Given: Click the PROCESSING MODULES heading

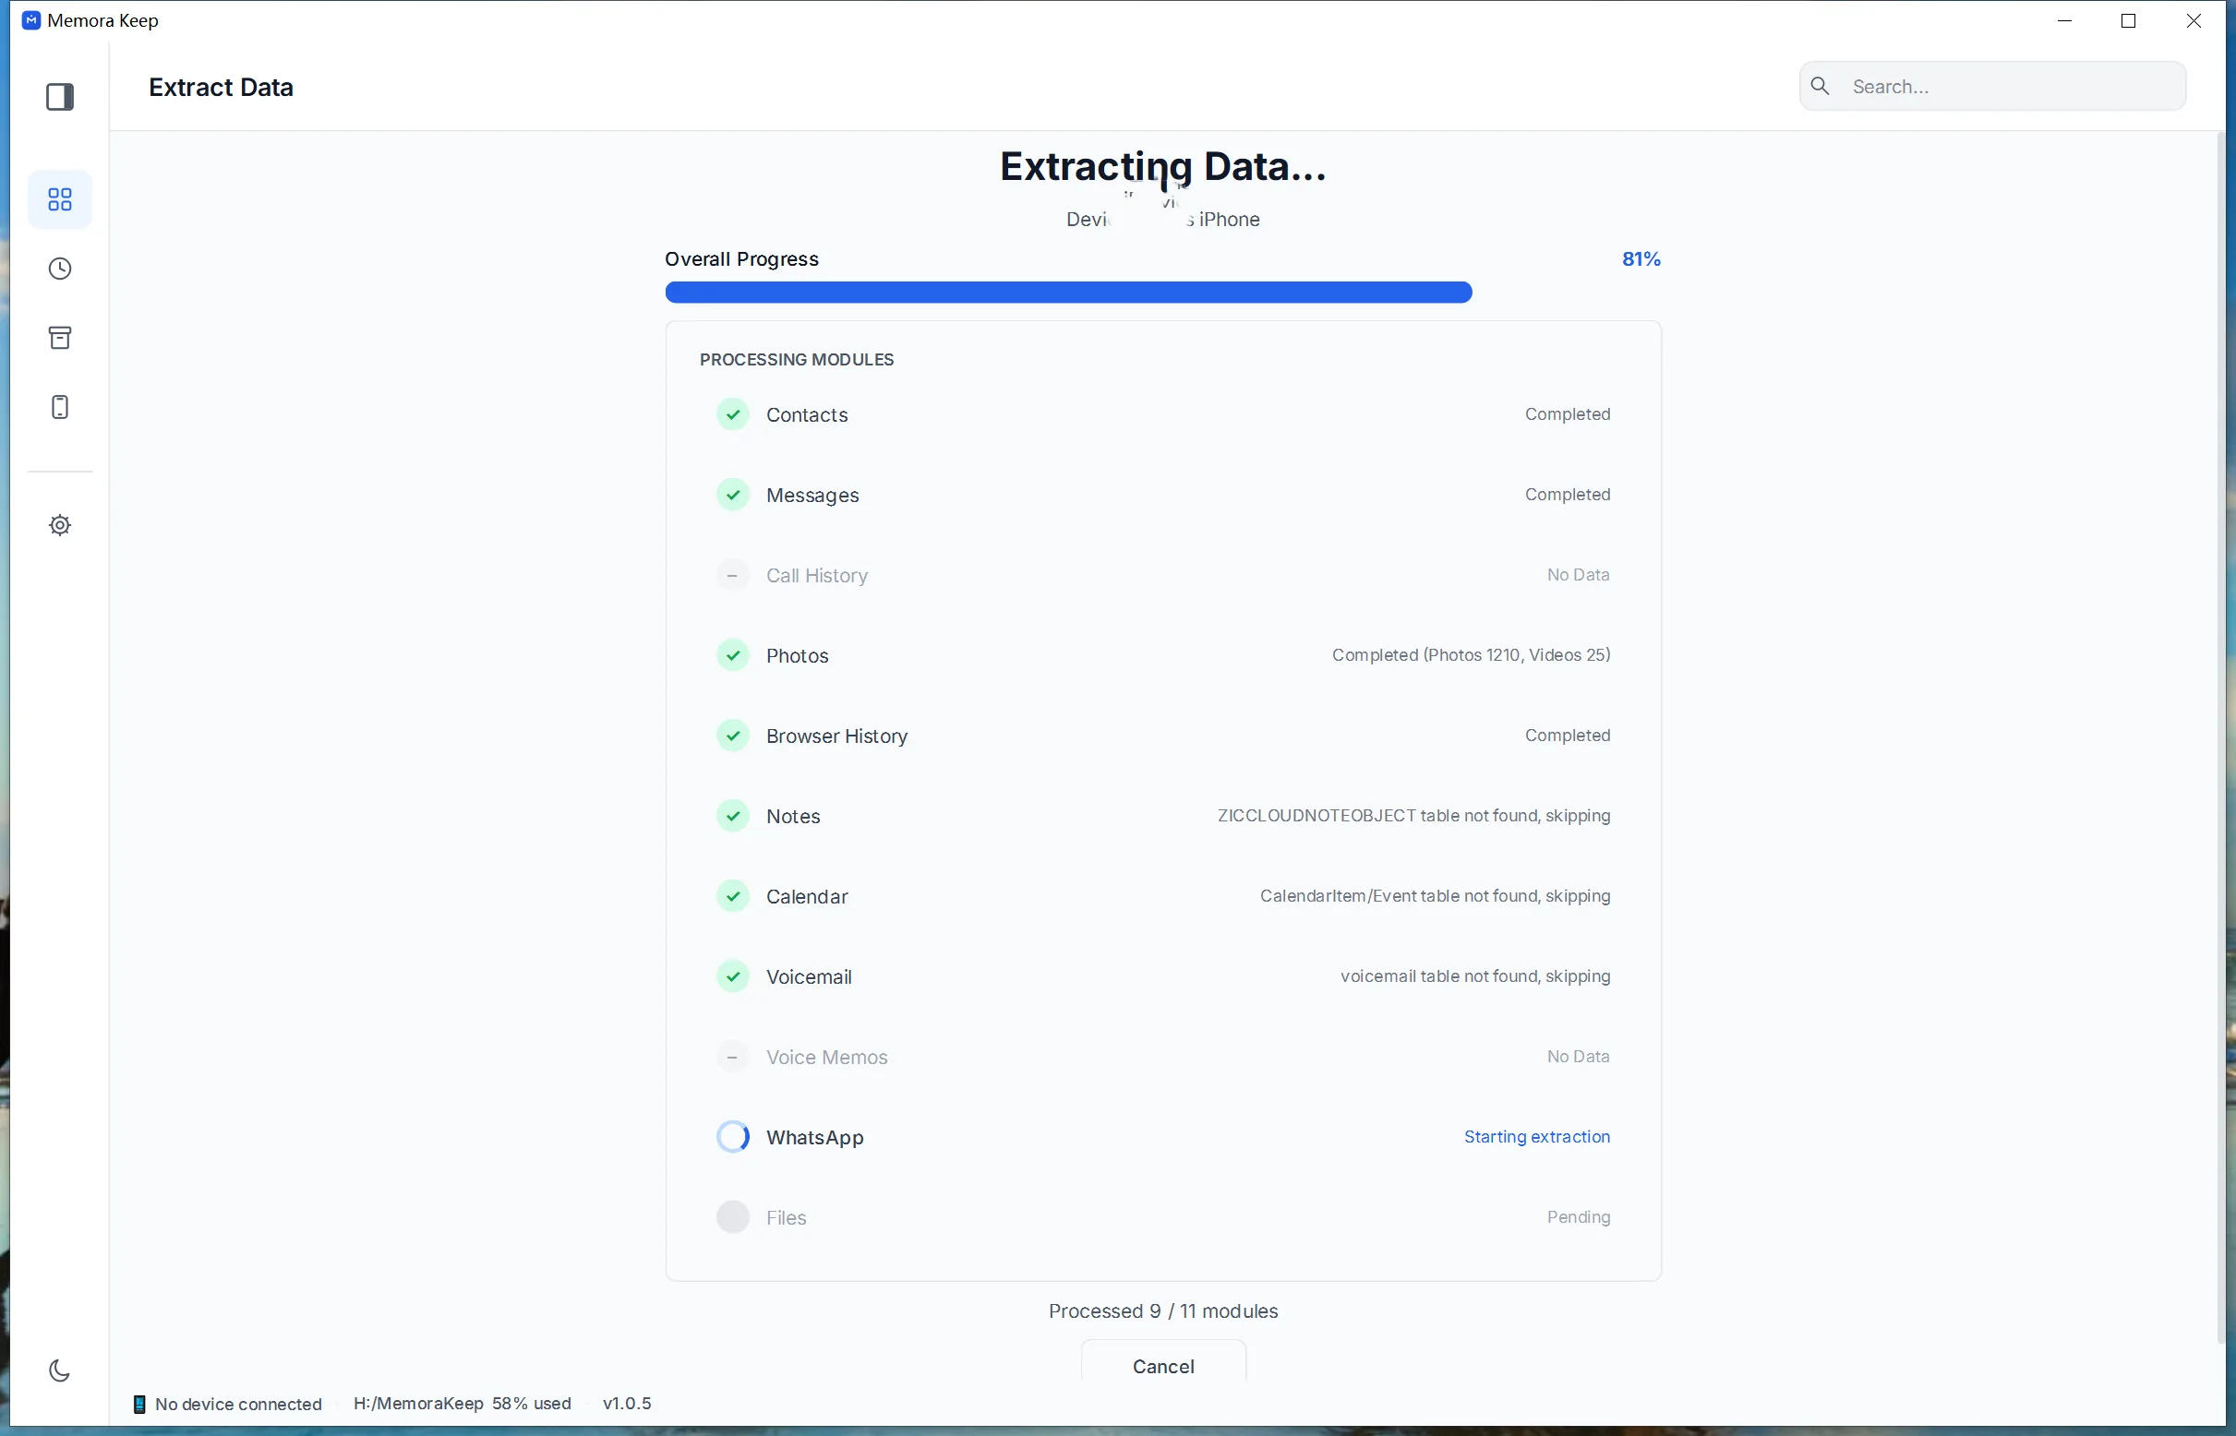Looking at the screenshot, I should 797,360.
